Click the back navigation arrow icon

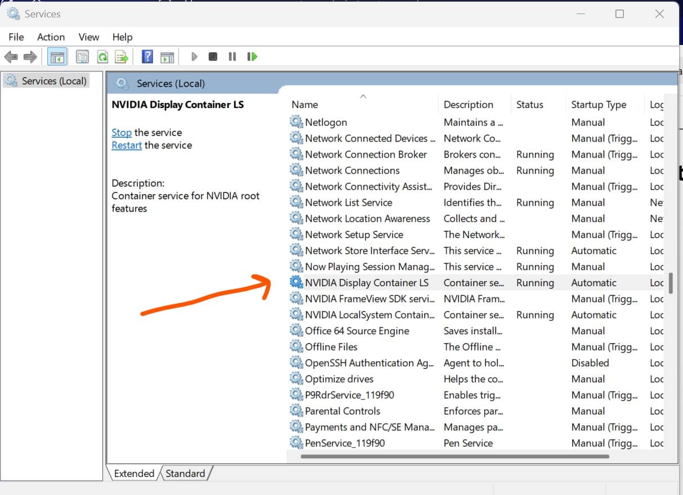pyautogui.click(x=11, y=56)
